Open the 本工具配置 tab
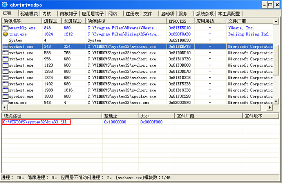This screenshot has width=282, height=183. click(229, 14)
